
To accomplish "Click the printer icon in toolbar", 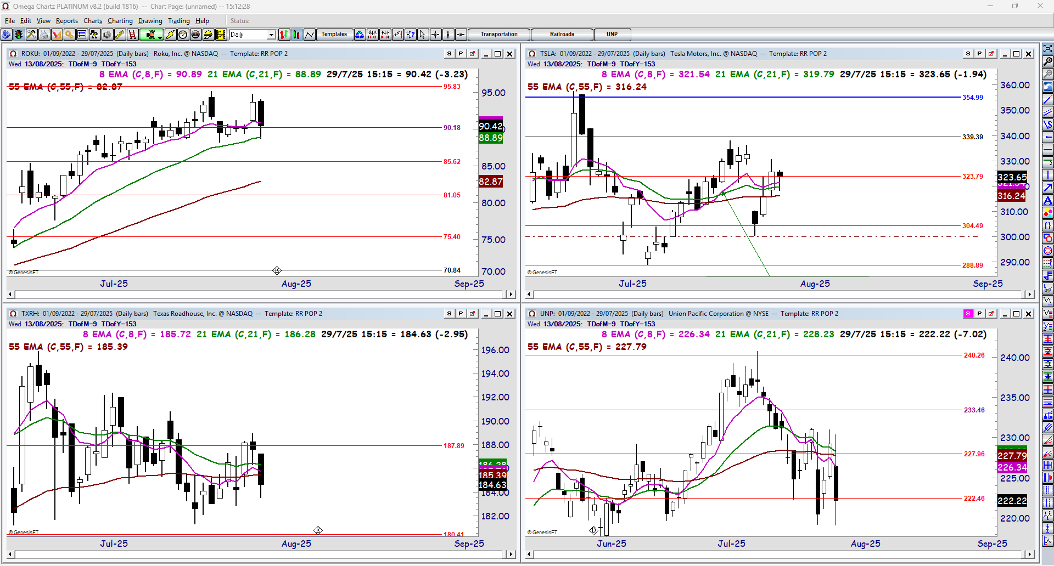I will coord(44,35).
